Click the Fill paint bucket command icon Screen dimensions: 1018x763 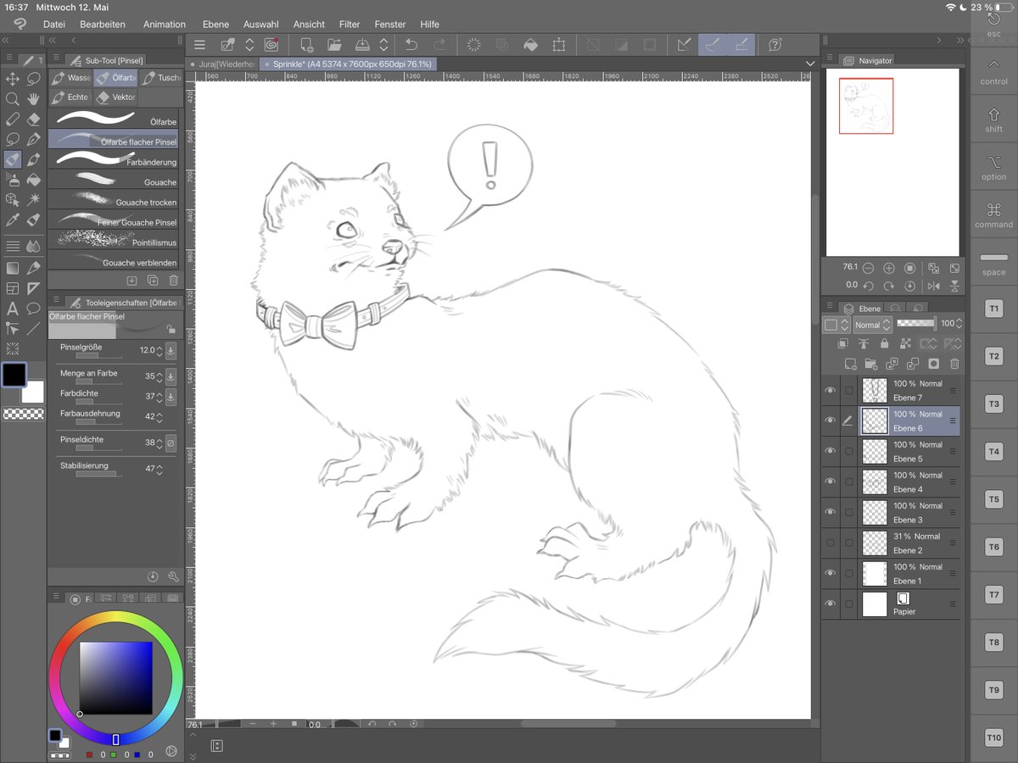[530, 45]
